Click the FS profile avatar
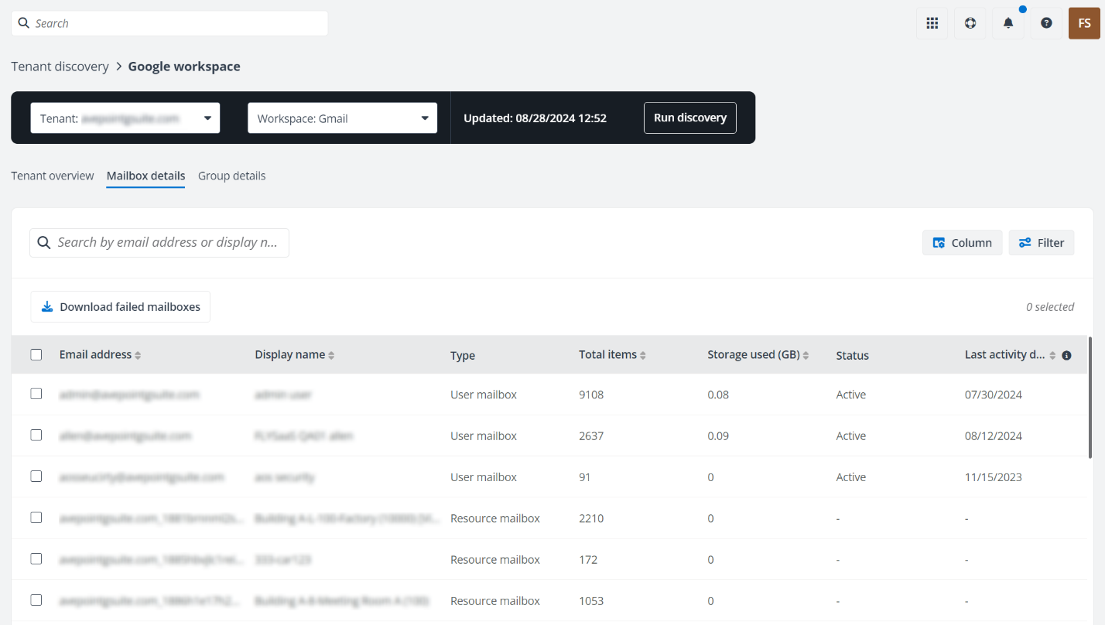Image resolution: width=1105 pixels, height=625 pixels. click(x=1084, y=23)
